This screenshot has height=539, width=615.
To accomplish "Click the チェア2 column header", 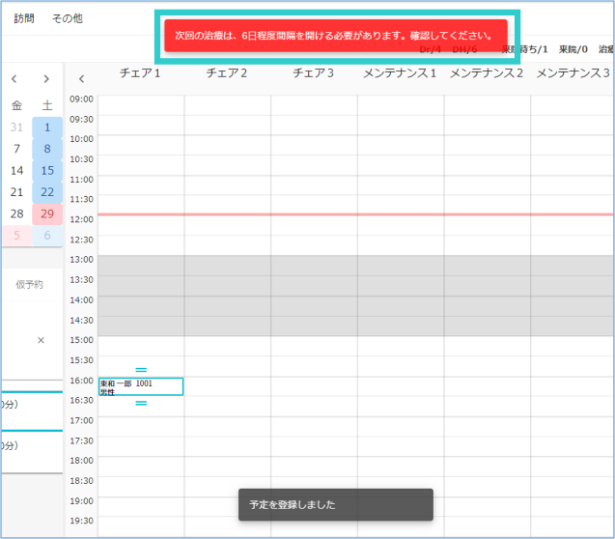I will pos(227,73).
